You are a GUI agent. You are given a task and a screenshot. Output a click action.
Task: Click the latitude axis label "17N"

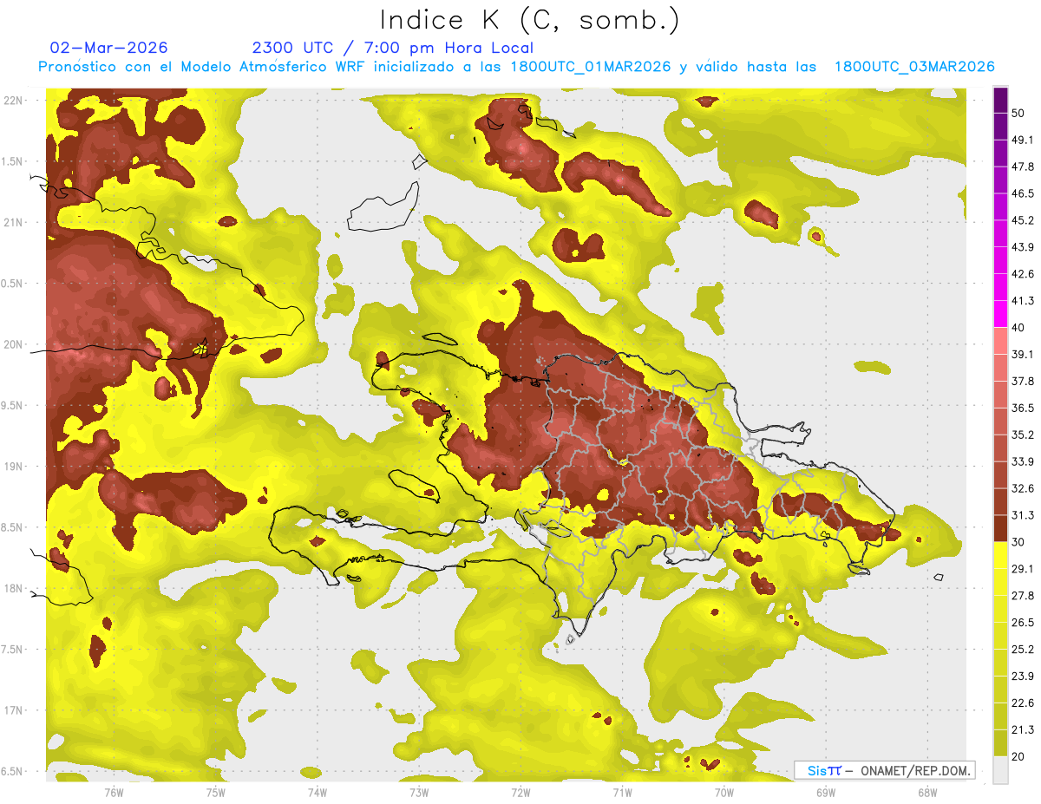[13, 710]
